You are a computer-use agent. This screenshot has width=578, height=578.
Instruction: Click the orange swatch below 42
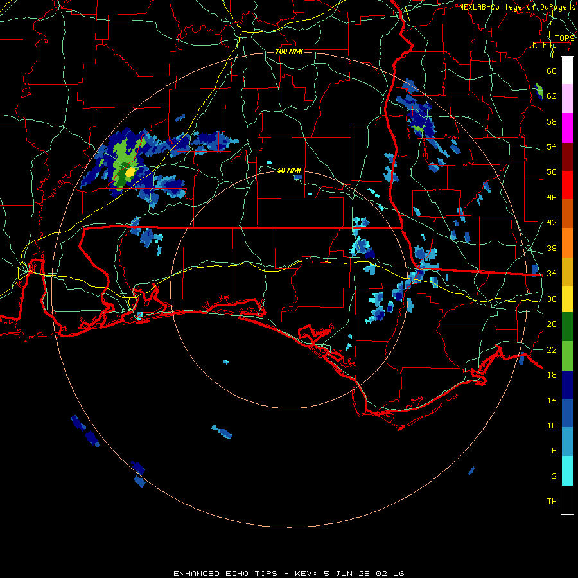pos(567,243)
